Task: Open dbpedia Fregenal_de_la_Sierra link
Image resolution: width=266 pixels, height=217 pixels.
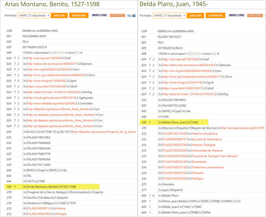Action: 104,132
